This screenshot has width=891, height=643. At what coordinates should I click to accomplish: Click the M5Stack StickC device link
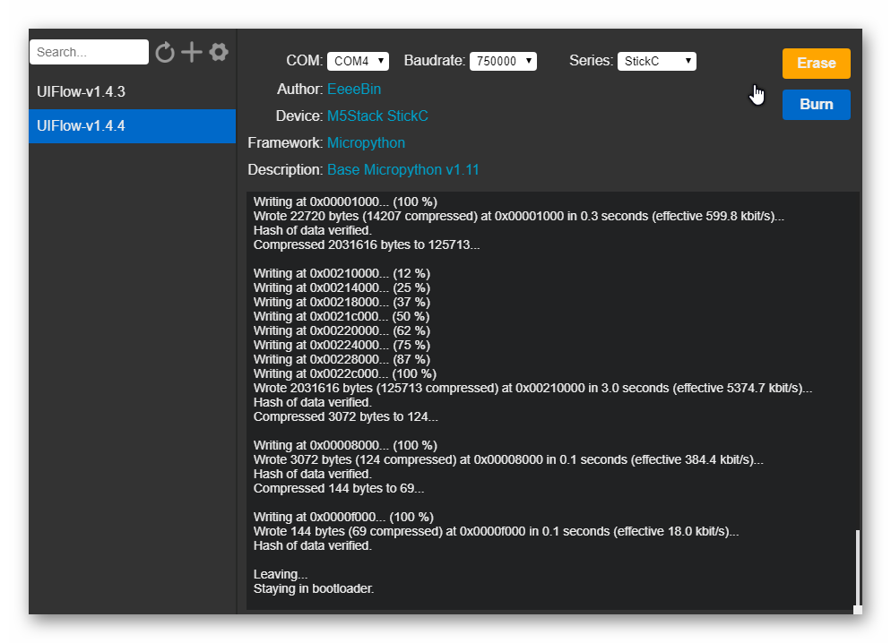point(377,116)
